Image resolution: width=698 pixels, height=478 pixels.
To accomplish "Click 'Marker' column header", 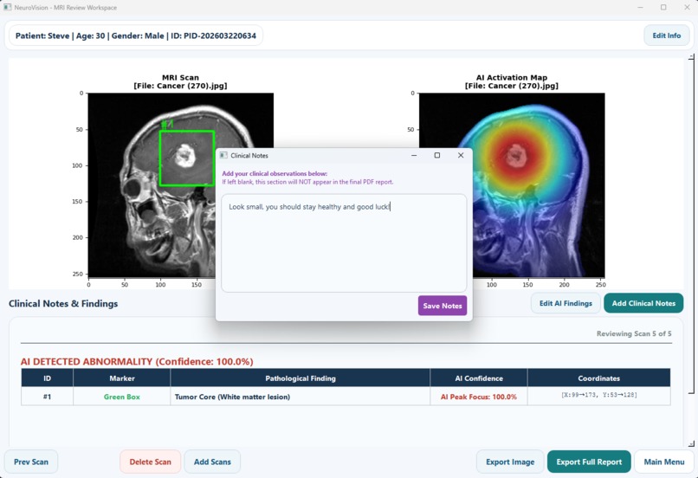I will click(122, 378).
